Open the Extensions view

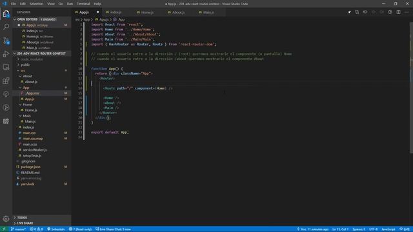coord(6,81)
